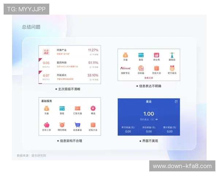Click the 持仓收益 0.00 value

[149, 132]
